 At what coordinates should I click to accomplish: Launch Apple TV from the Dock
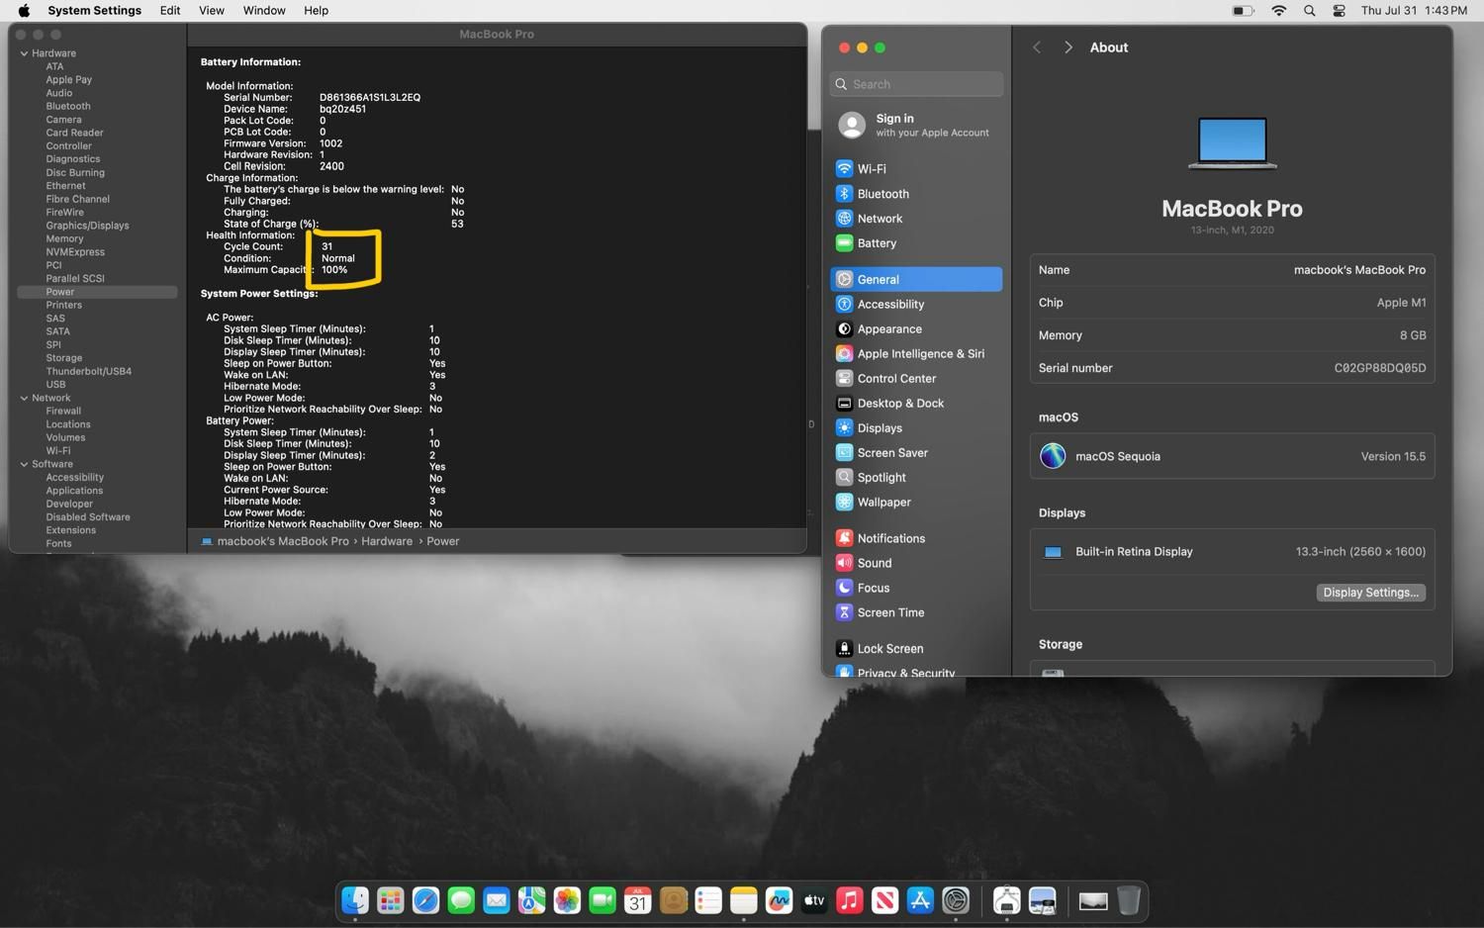pyautogui.click(x=814, y=900)
